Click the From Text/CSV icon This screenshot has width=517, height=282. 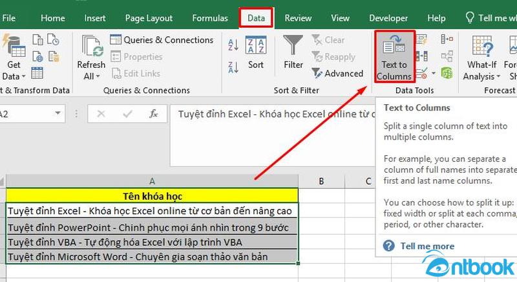point(37,39)
